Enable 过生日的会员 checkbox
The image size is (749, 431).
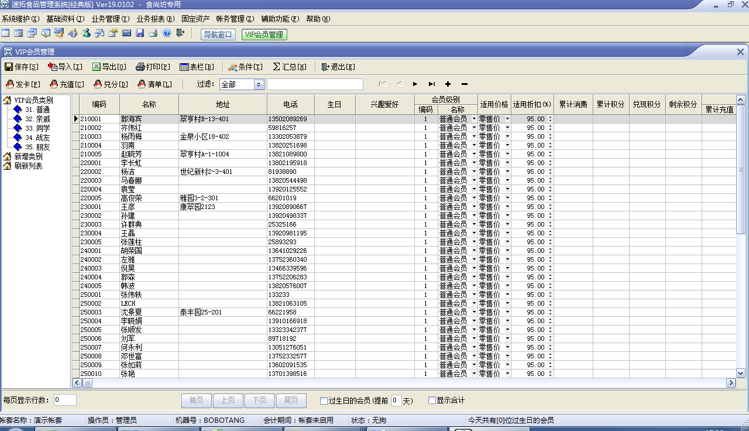coord(324,401)
